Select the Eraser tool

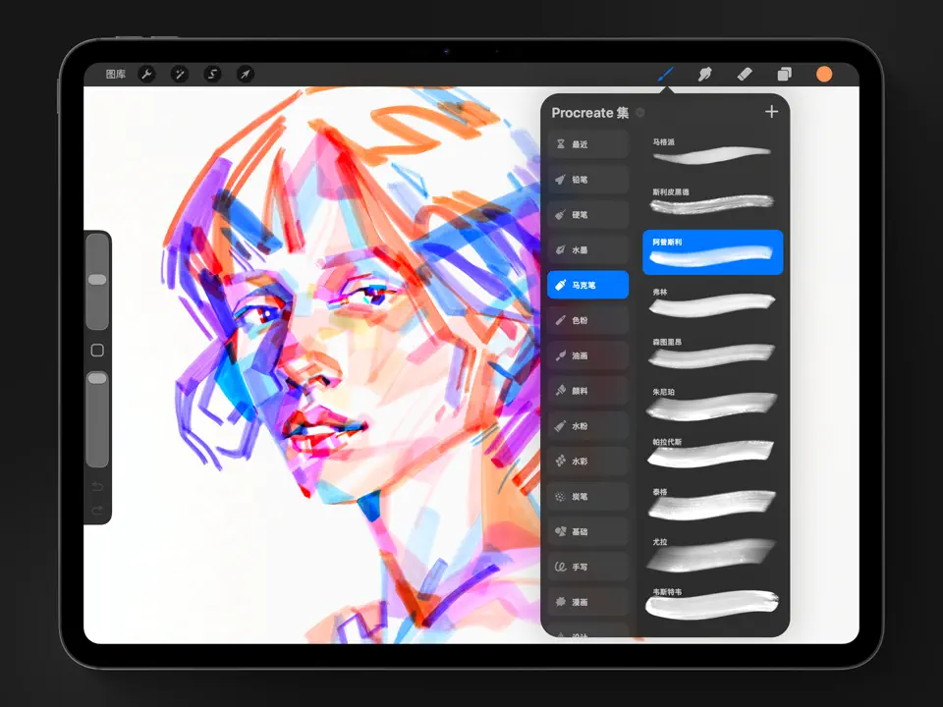click(744, 74)
